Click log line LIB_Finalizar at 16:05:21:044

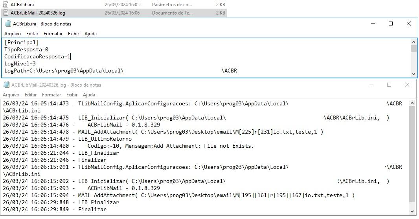[x=61, y=153]
